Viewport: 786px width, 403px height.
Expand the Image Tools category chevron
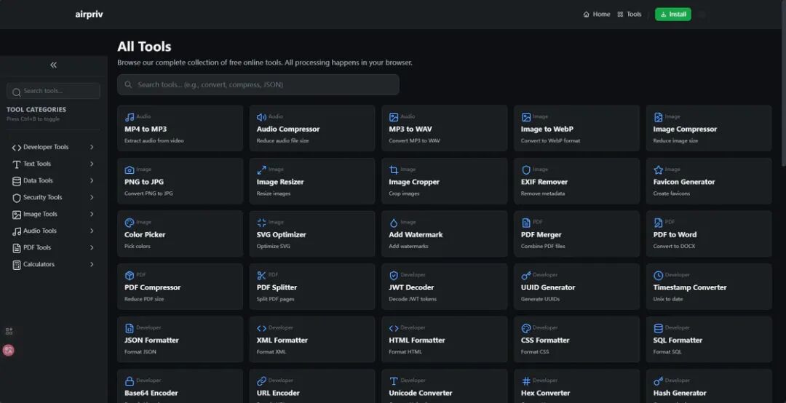tap(92, 214)
